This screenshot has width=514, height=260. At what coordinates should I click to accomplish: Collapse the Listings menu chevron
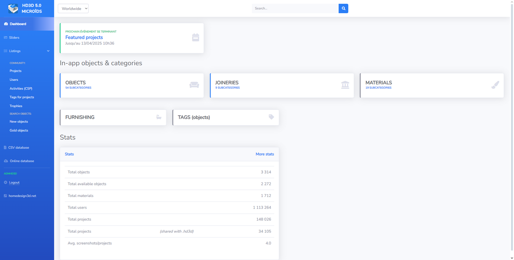coord(48,51)
